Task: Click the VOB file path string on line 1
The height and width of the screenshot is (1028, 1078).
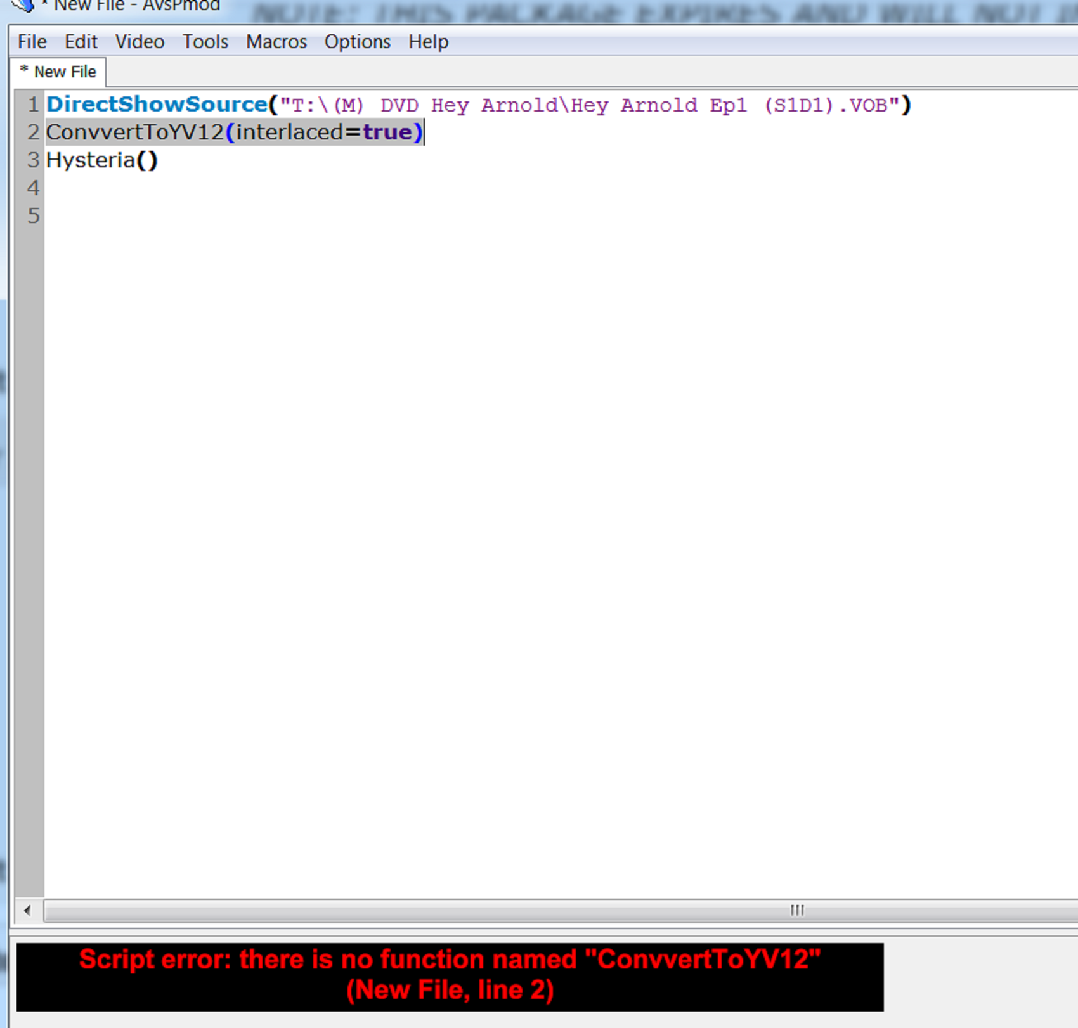Action: point(589,105)
